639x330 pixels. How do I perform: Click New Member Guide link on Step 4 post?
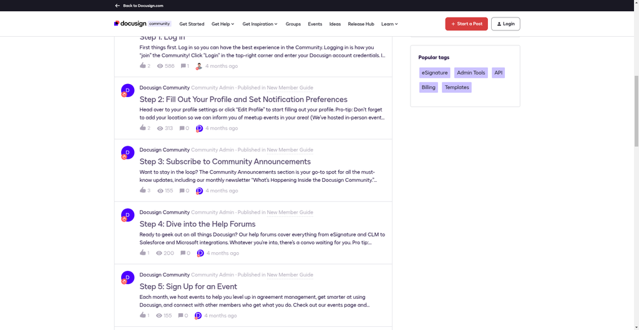(290, 212)
